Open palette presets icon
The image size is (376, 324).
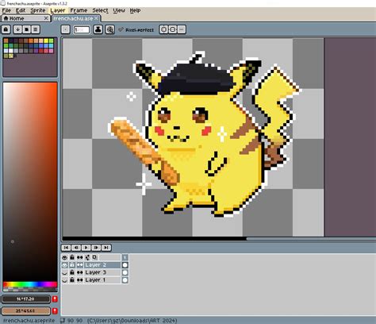pos(26,29)
